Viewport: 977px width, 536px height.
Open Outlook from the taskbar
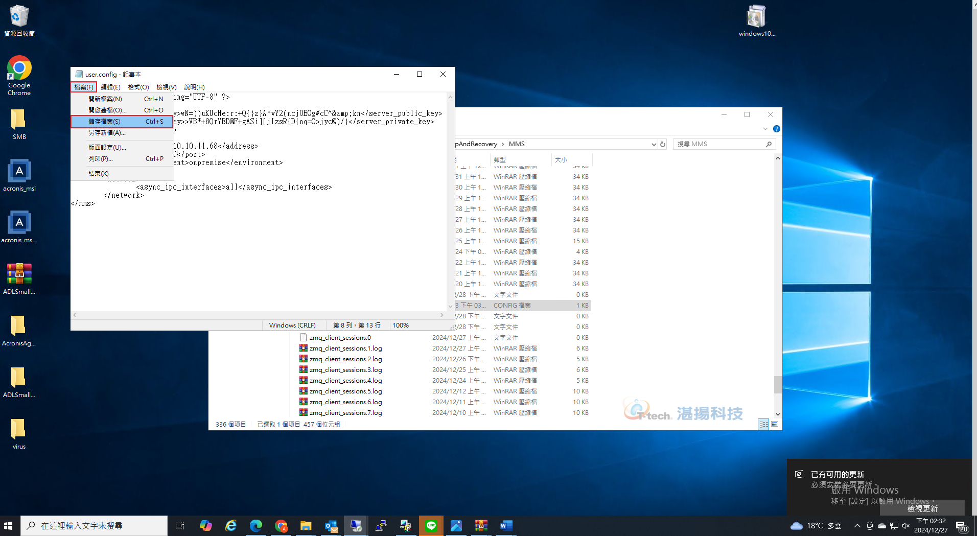tap(331, 526)
